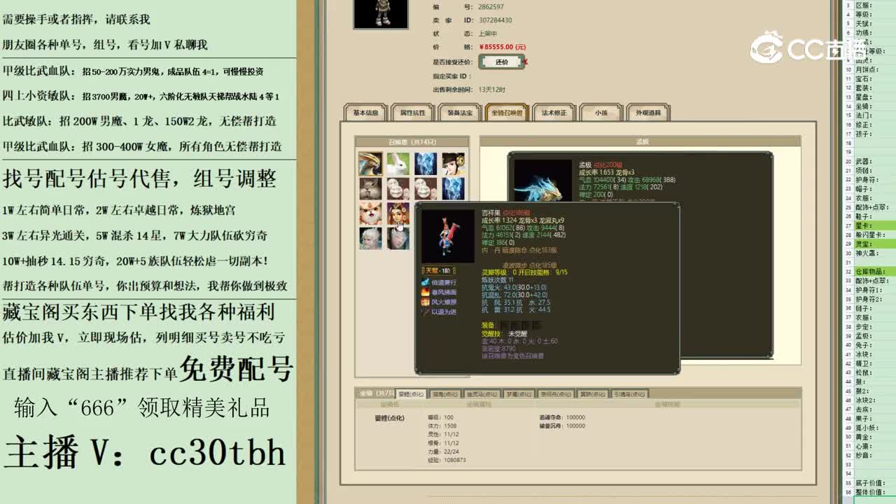Select the first white mask pet icon
Screen dimensions: 896x504
pyautogui.click(x=398, y=188)
